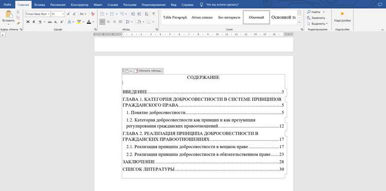
Task: Click the Cut scissors icon
Action: click(18, 12)
